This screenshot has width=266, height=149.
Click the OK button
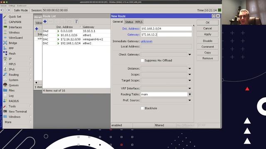click(x=207, y=22)
